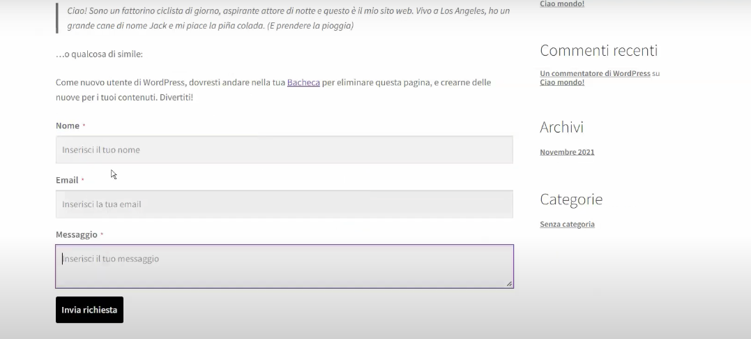Screen dimensions: 751x339
Task: Select the Messaggio text area
Action: (x=284, y=266)
